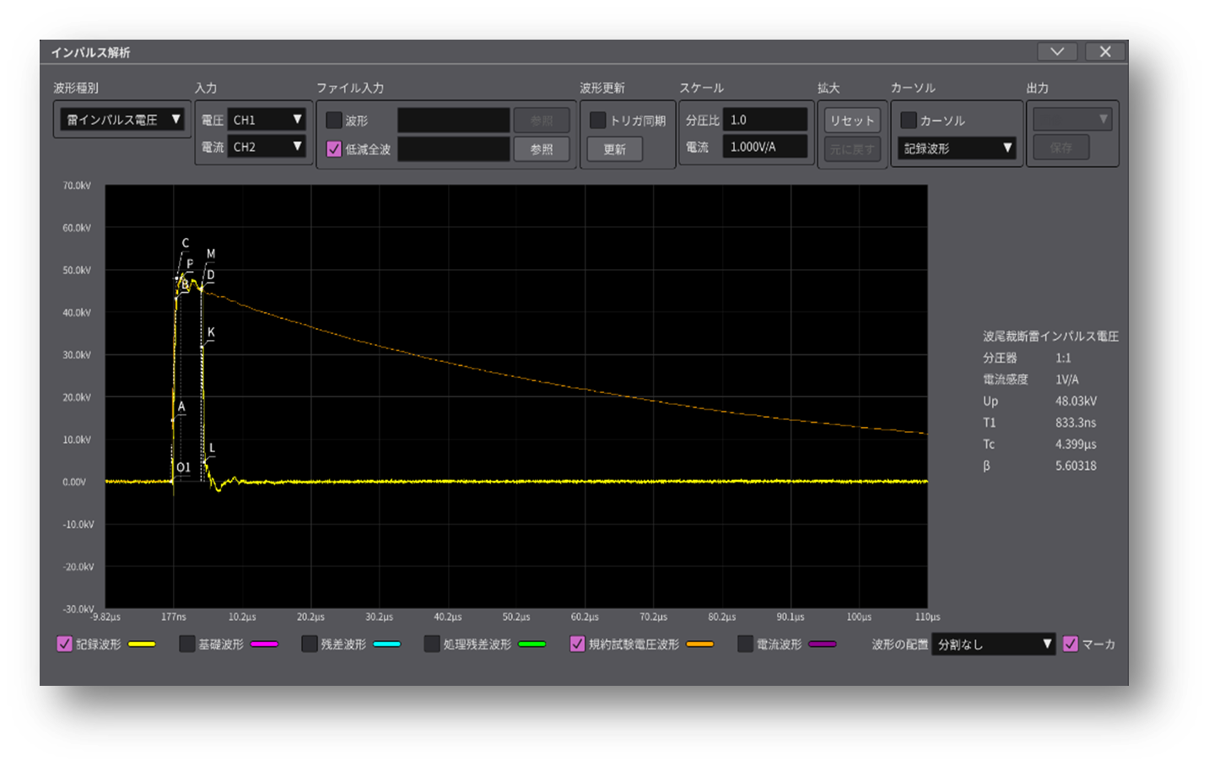Viewport: 1209px width, 766px height.
Task: Toggle the 電流波形 visibility checkbox
Action: point(745,644)
